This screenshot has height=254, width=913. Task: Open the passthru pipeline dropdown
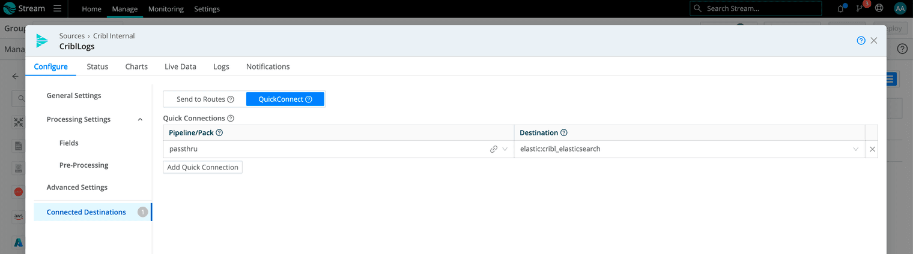coord(505,149)
